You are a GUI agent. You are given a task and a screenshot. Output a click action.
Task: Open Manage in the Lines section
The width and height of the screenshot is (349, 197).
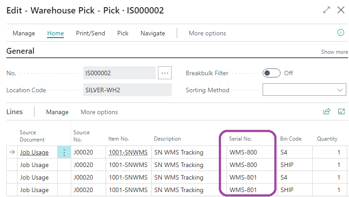[x=57, y=112]
